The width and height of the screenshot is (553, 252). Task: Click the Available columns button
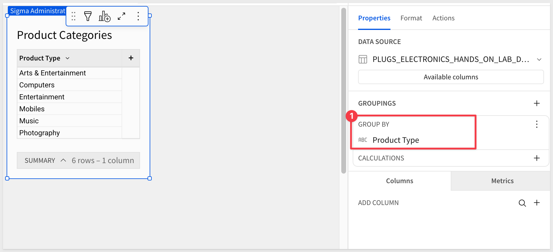point(451,77)
